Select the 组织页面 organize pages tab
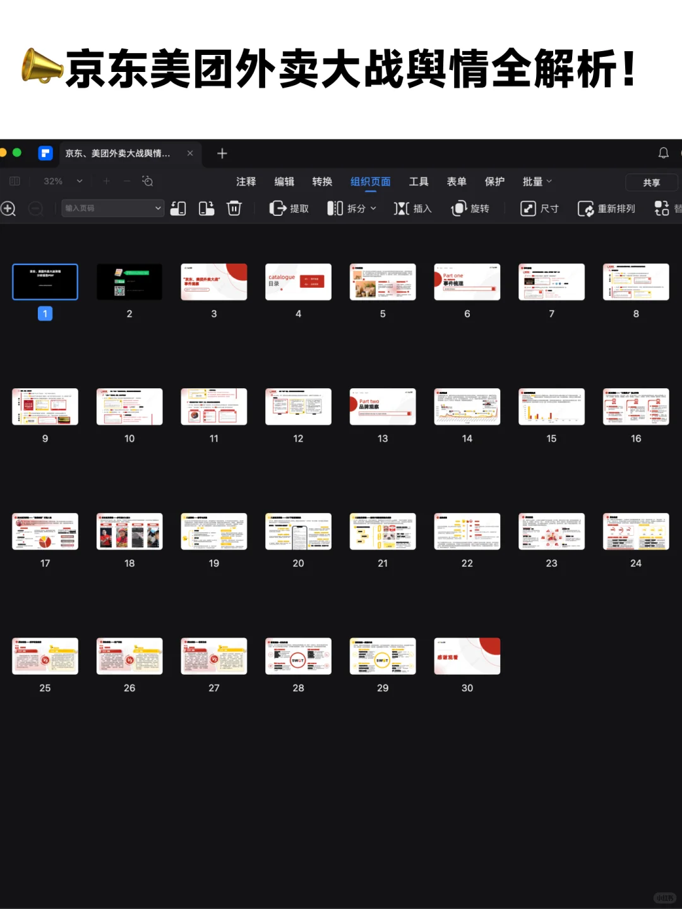This screenshot has width=682, height=909. click(x=371, y=181)
